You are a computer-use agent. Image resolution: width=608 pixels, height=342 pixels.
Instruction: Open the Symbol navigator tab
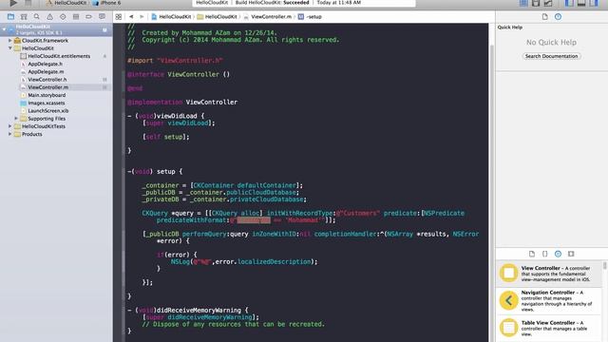[24, 17]
